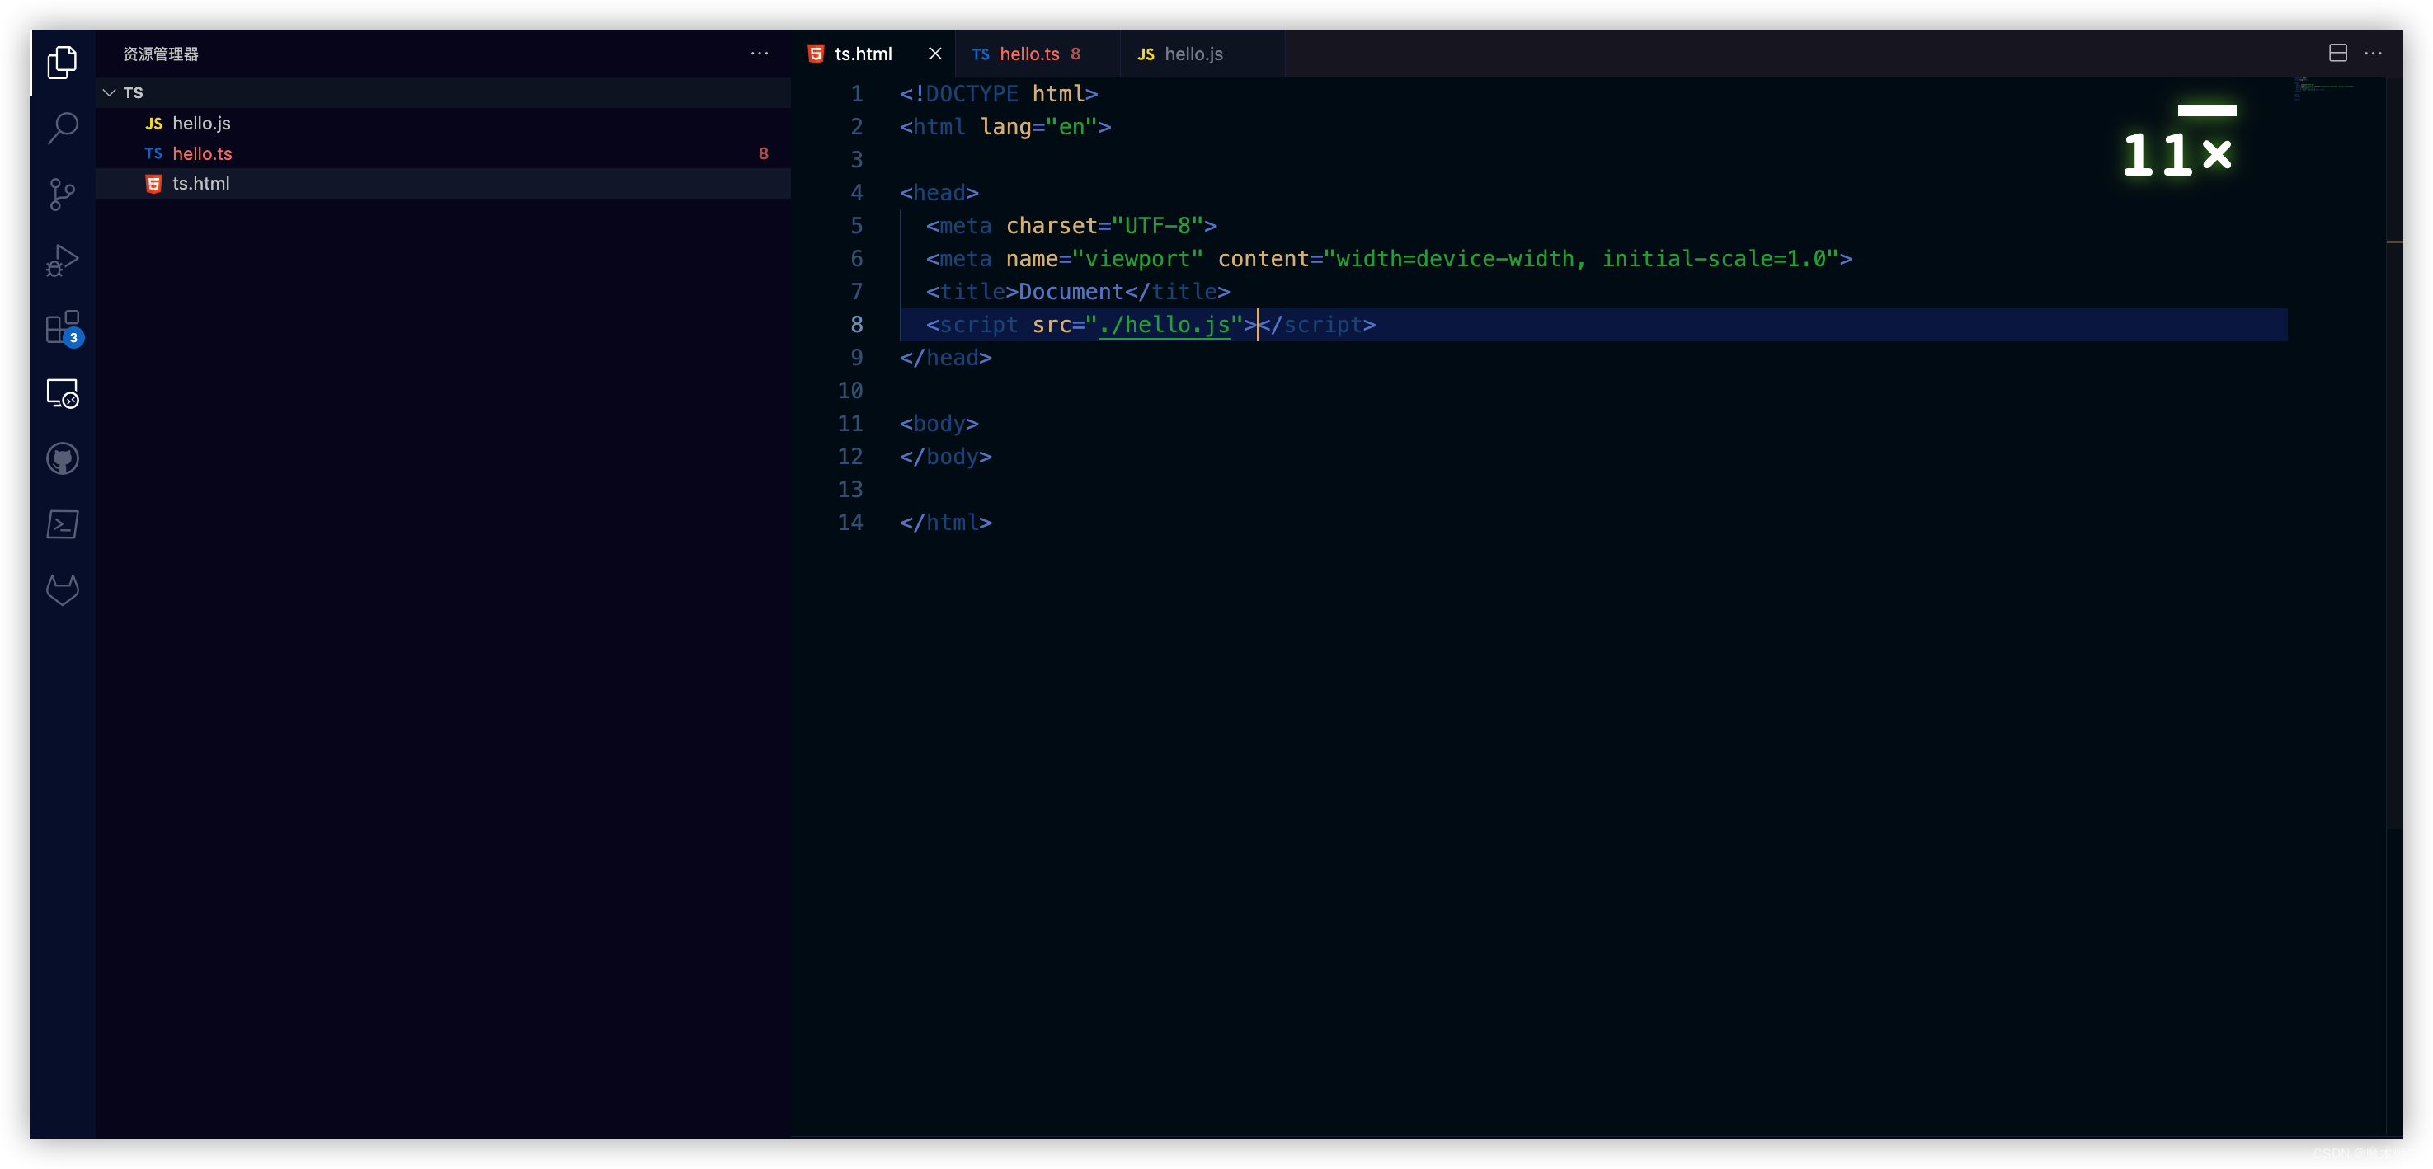Click the DOCTYPE text on line 1
The height and width of the screenshot is (1169, 2433).
(x=971, y=93)
